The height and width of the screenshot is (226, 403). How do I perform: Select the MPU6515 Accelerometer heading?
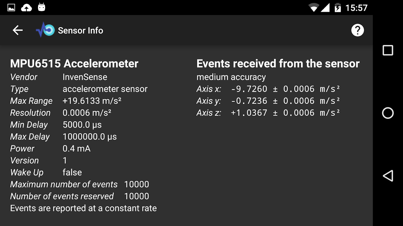pyautogui.click(x=74, y=64)
